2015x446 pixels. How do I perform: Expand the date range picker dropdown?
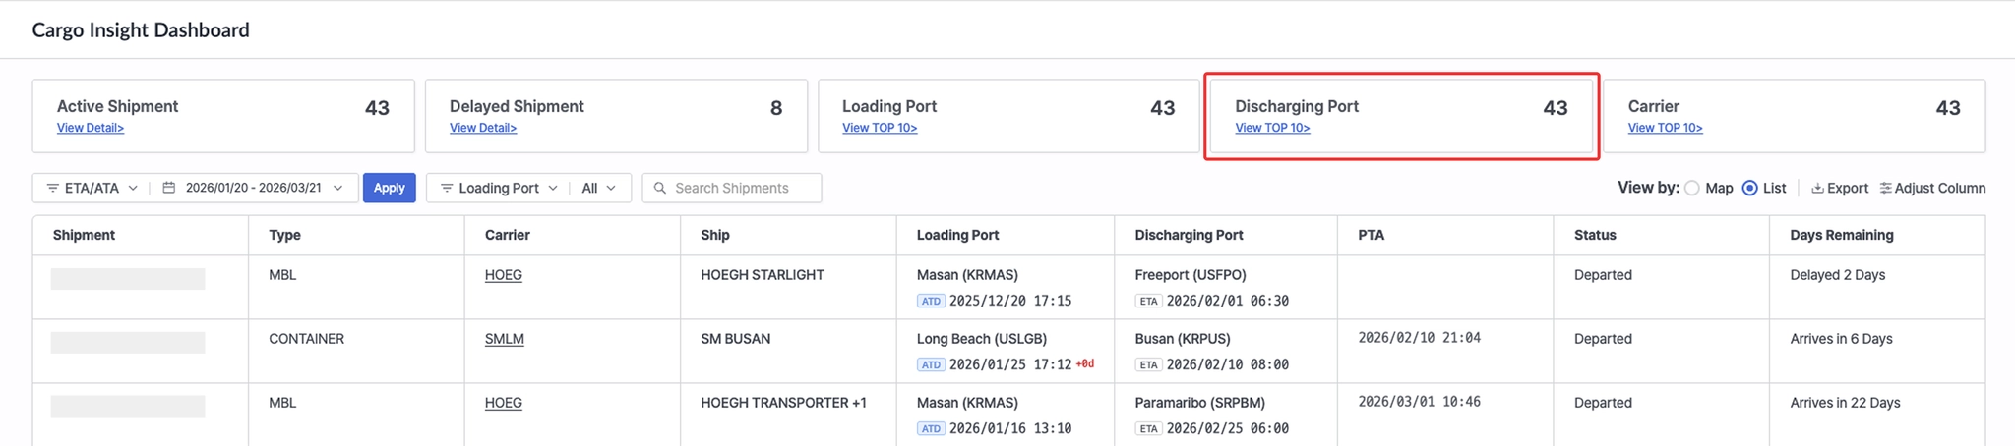point(338,188)
